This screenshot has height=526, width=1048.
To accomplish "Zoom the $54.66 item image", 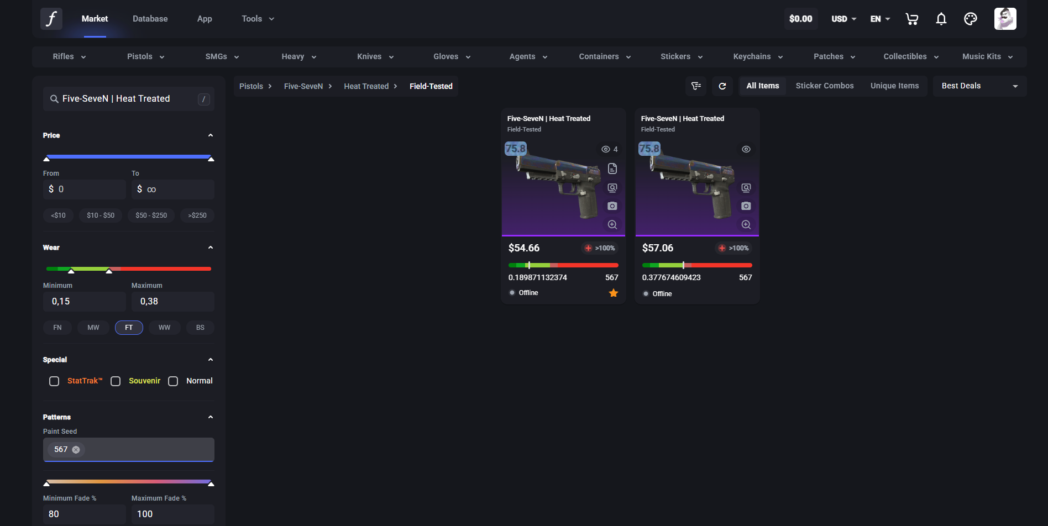I will tap(612, 225).
